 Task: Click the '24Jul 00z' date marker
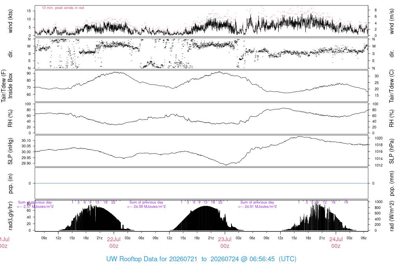coord(336,243)
